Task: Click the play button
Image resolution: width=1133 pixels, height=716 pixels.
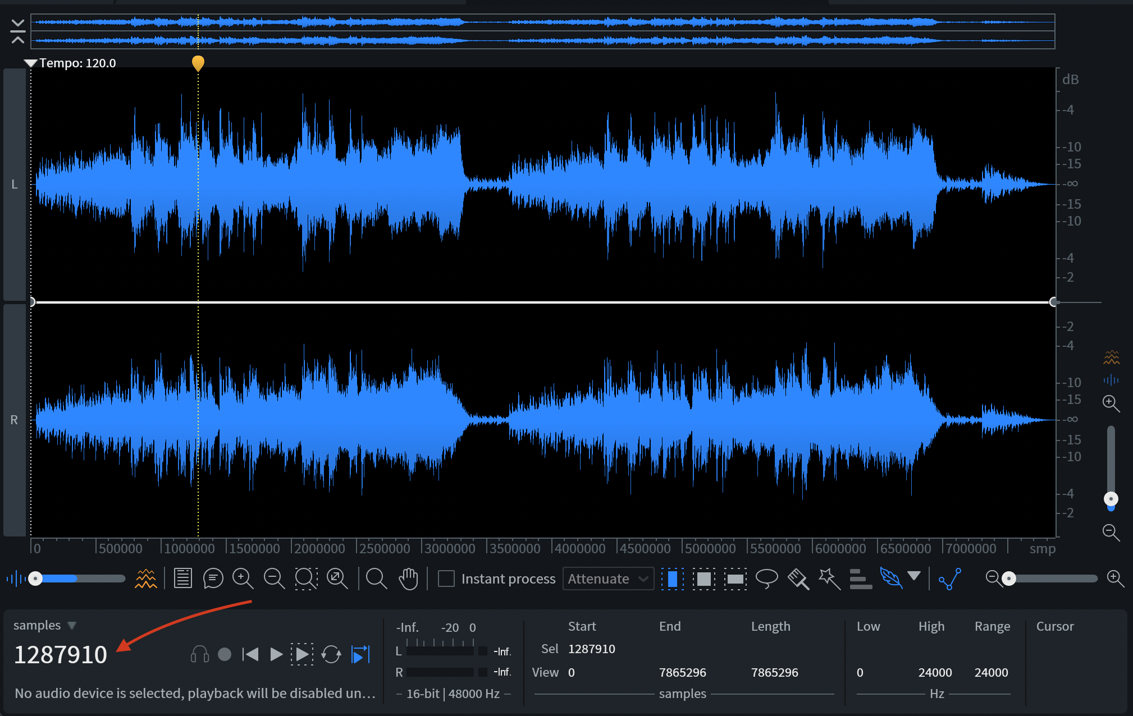Action: coord(276,654)
